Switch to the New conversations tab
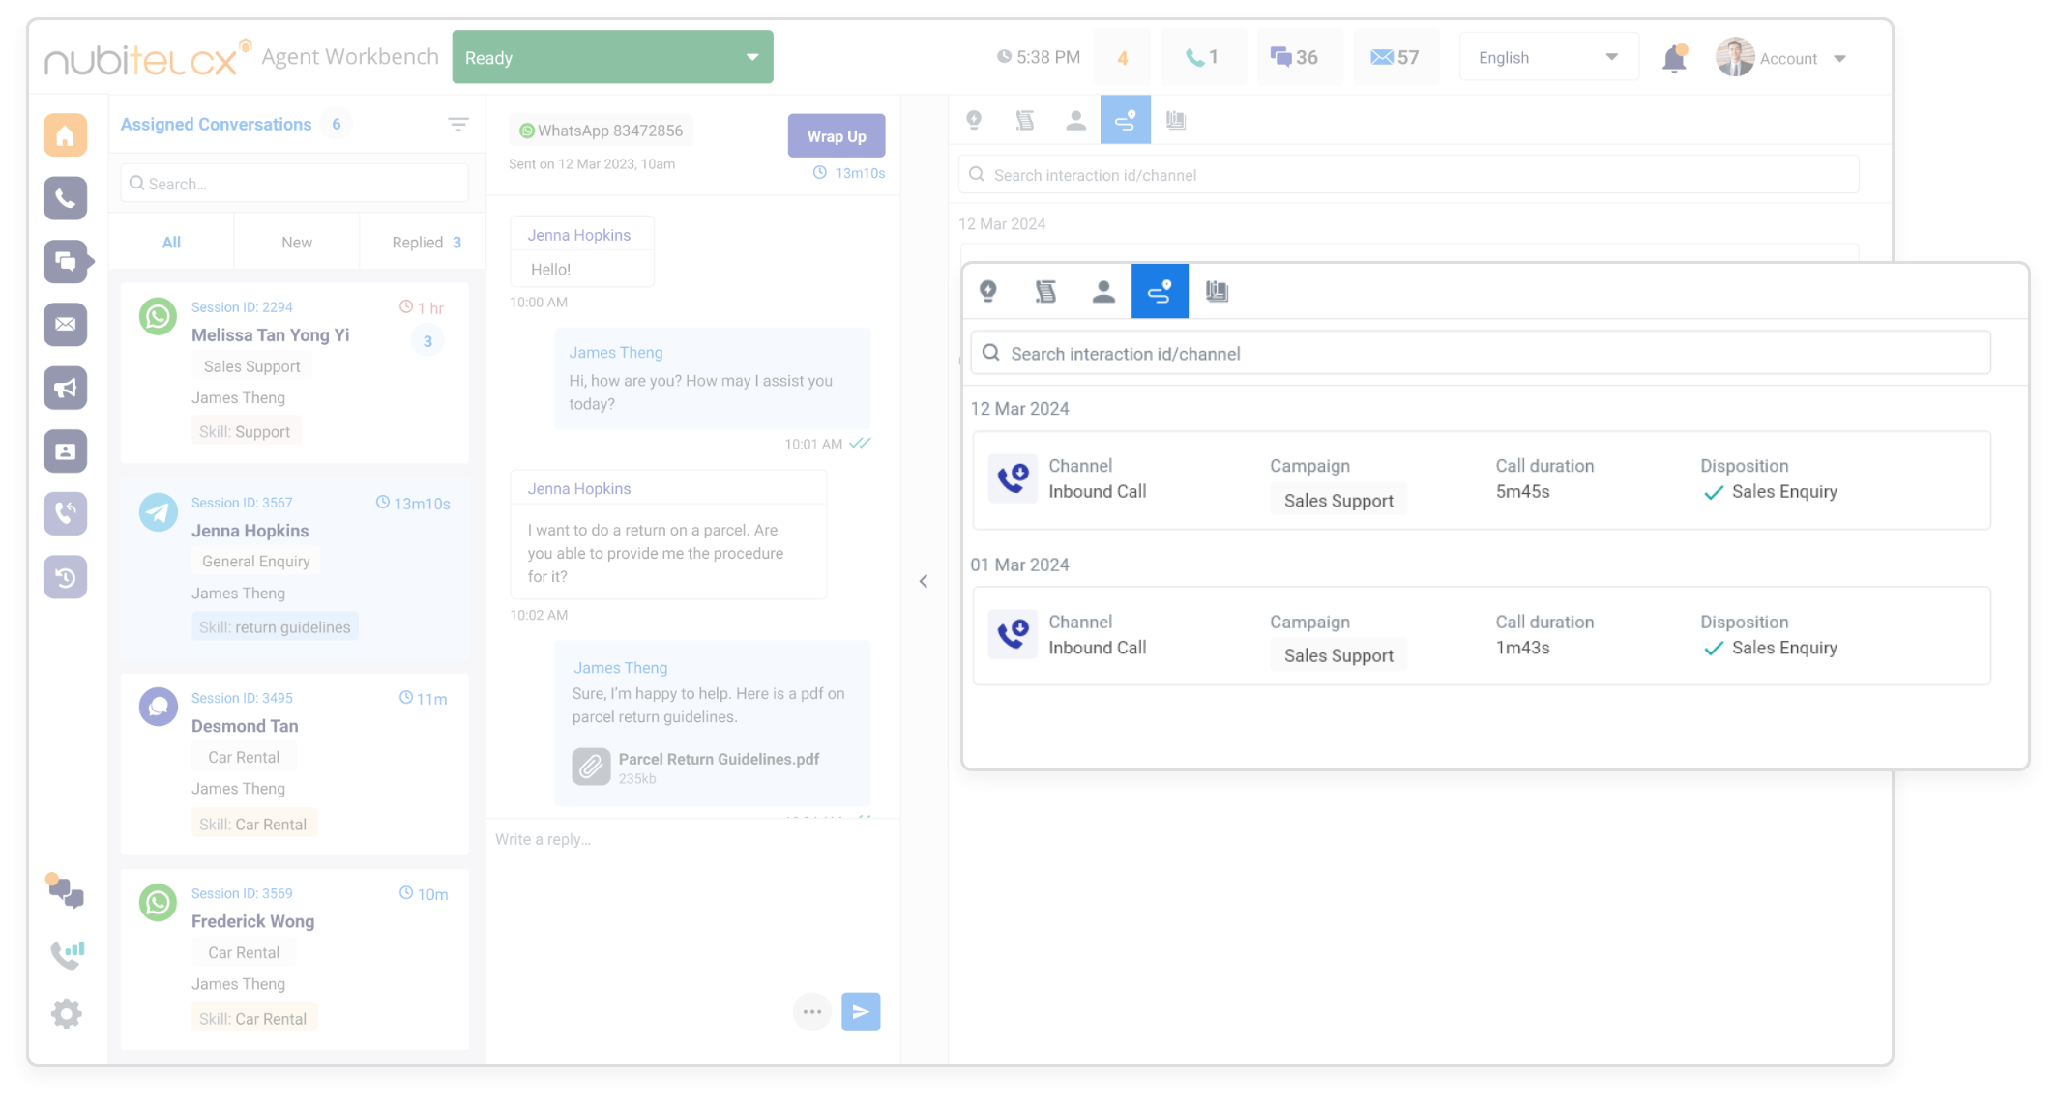This screenshot has height=1102, width=2057. click(x=296, y=243)
